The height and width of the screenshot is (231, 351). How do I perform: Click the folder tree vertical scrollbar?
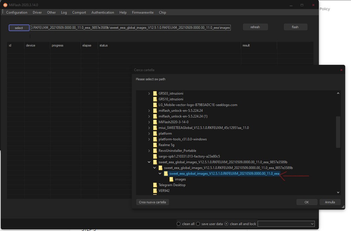coord(338,132)
